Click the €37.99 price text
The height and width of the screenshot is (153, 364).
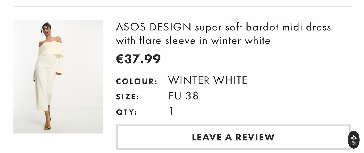(x=138, y=59)
